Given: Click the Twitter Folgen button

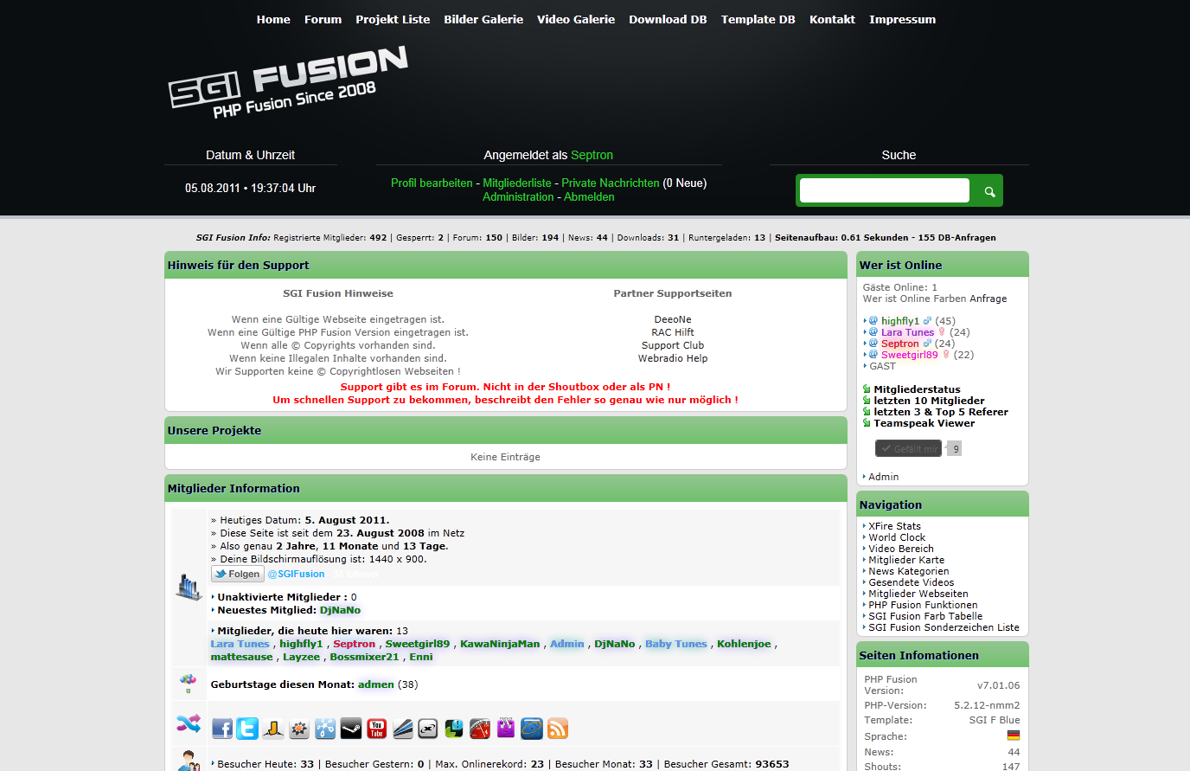Looking at the screenshot, I should [x=238, y=574].
